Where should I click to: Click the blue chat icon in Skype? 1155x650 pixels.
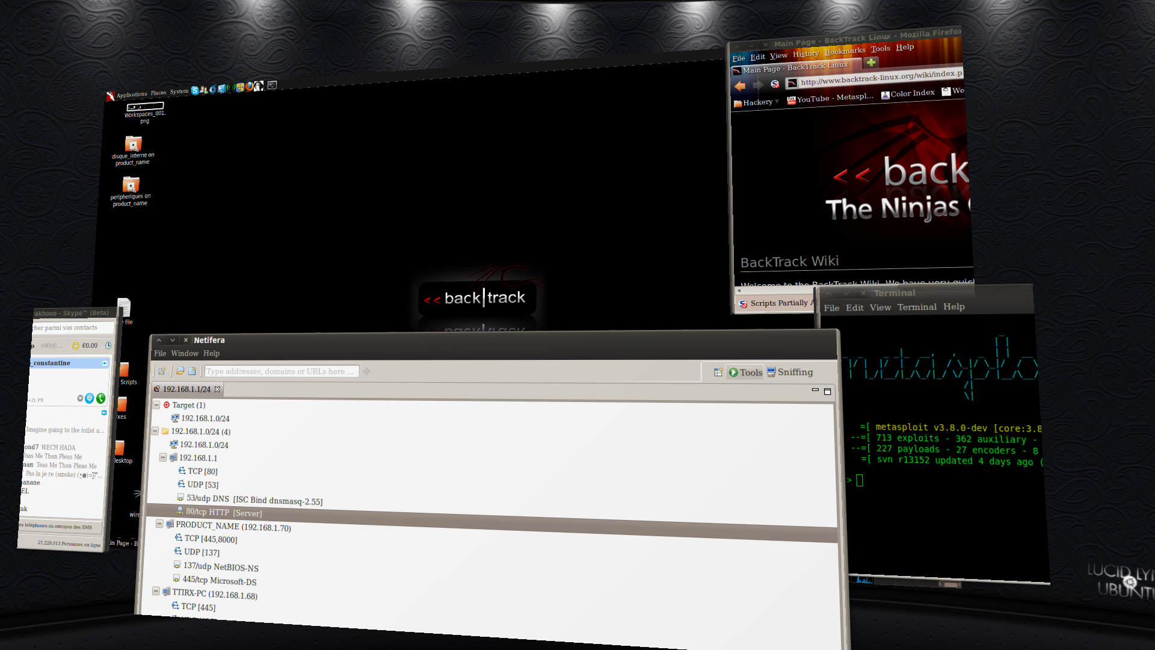pos(90,398)
